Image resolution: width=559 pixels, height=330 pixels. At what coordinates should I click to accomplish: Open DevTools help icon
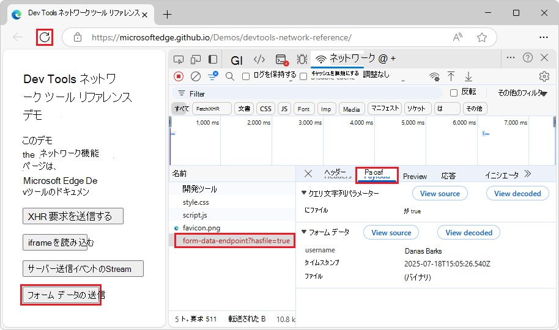point(528,57)
